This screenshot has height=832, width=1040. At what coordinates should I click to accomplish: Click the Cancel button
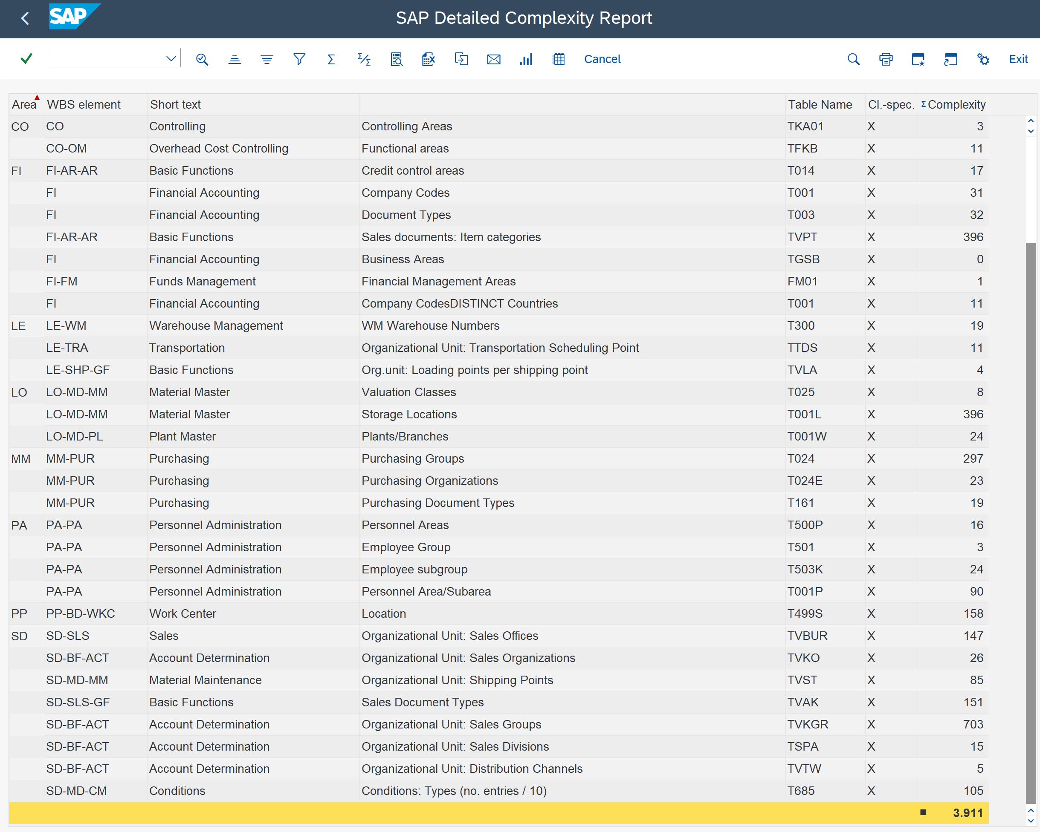(602, 59)
